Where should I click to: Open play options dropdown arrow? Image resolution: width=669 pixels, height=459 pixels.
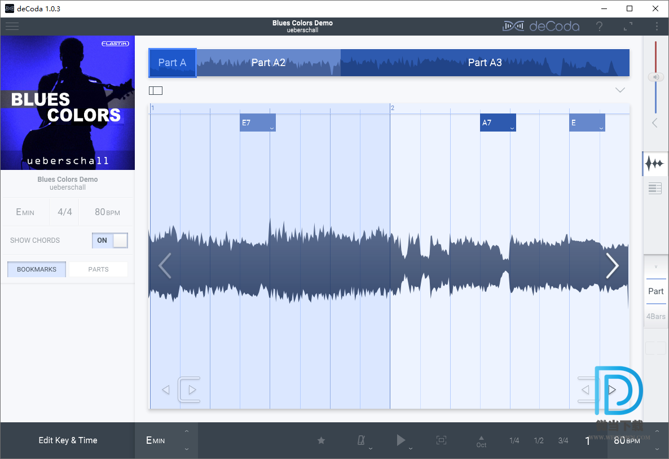point(411,448)
